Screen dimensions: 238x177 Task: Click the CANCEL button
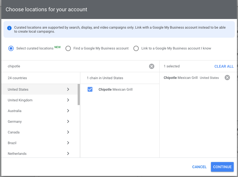point(199,167)
